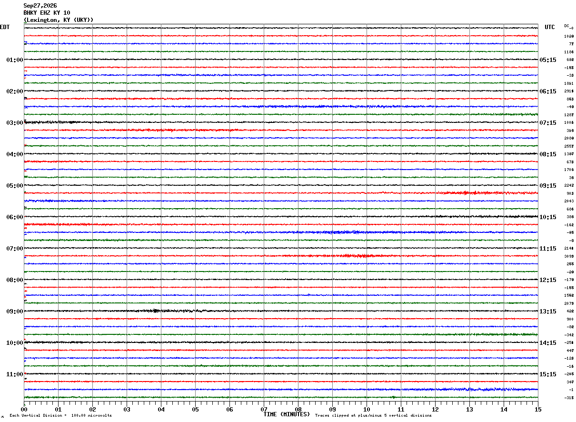This screenshot has width=576, height=422.
Task: Click the 01:00 EDT time label
Action: click(15, 60)
